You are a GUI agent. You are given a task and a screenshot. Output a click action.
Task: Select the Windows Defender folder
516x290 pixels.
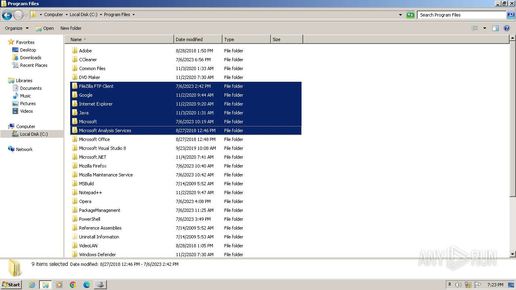[98, 255]
